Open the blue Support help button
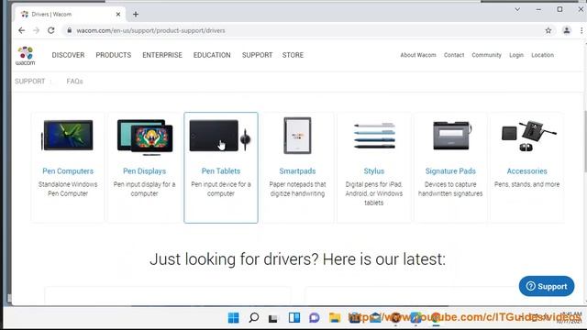This screenshot has width=587, height=330. (547, 286)
